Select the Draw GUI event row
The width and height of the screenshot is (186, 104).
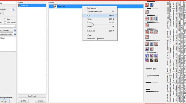tap(32, 5)
